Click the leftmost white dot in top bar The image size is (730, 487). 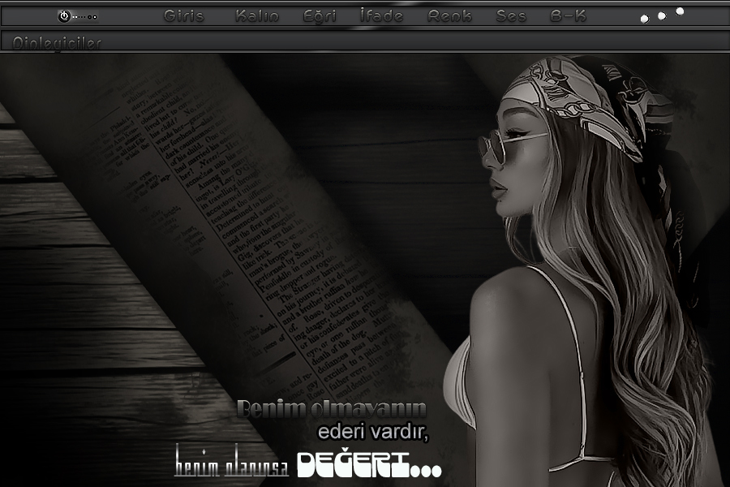tap(644, 19)
